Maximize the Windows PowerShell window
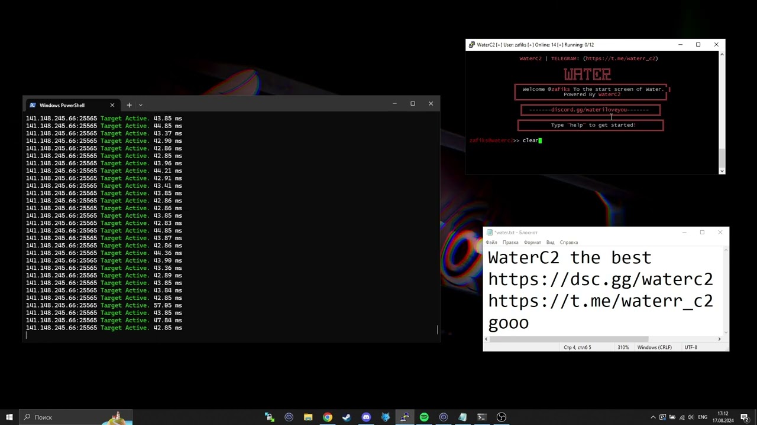This screenshot has width=757, height=425. pyautogui.click(x=412, y=103)
